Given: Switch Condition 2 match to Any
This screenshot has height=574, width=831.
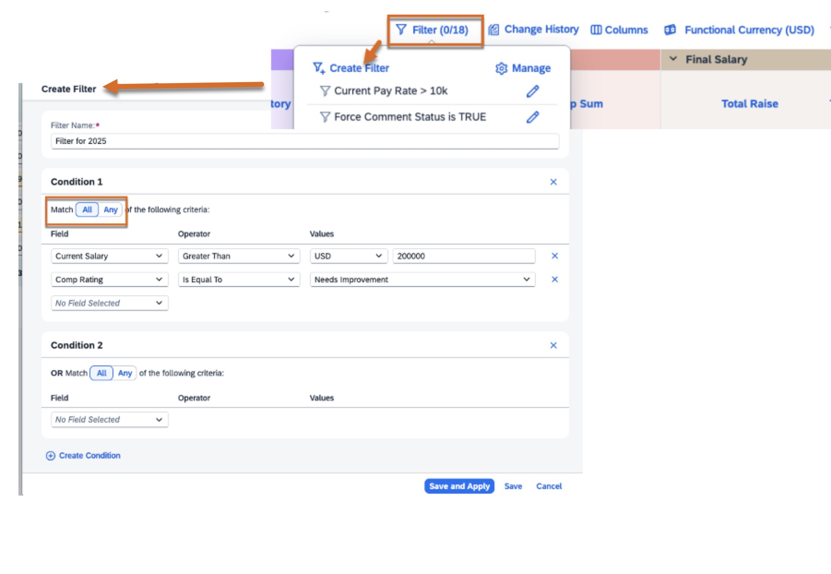Looking at the screenshot, I should 125,373.
